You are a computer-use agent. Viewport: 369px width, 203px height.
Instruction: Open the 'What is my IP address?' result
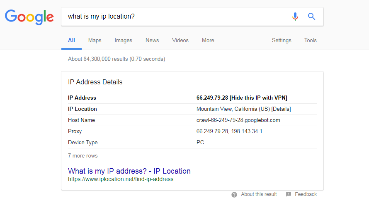tap(129, 171)
